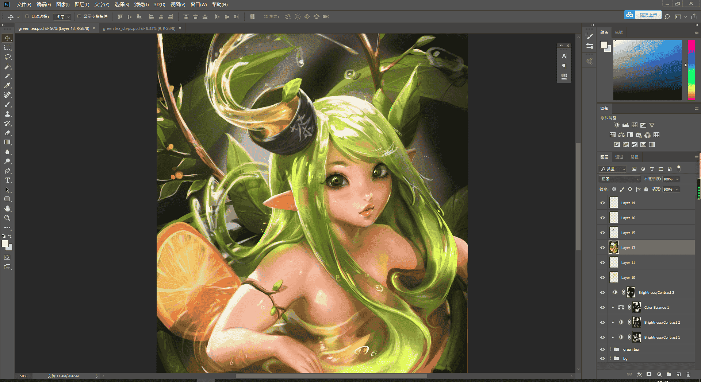Open the Image (图像) menu

click(x=63, y=4)
